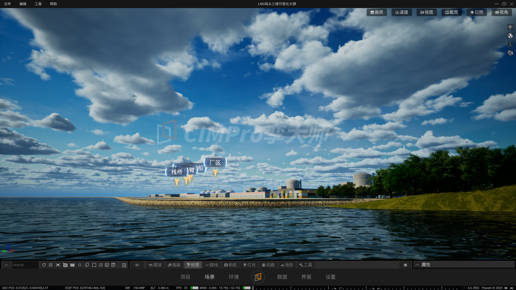The width and height of the screenshot is (516, 290).
Task: Switch to the 环境 tab
Action: coord(234,277)
